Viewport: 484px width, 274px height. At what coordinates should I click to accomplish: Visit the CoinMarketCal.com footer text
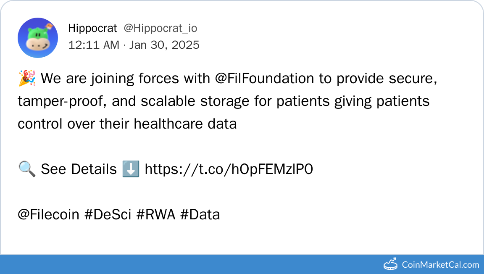click(x=440, y=265)
